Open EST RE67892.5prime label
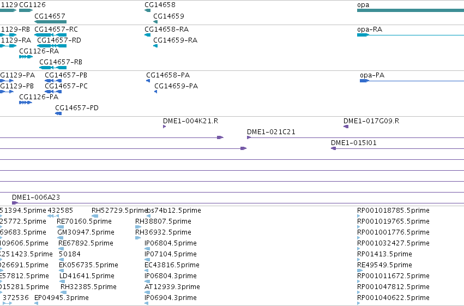This screenshot has height=306, width=464. [x=86, y=243]
